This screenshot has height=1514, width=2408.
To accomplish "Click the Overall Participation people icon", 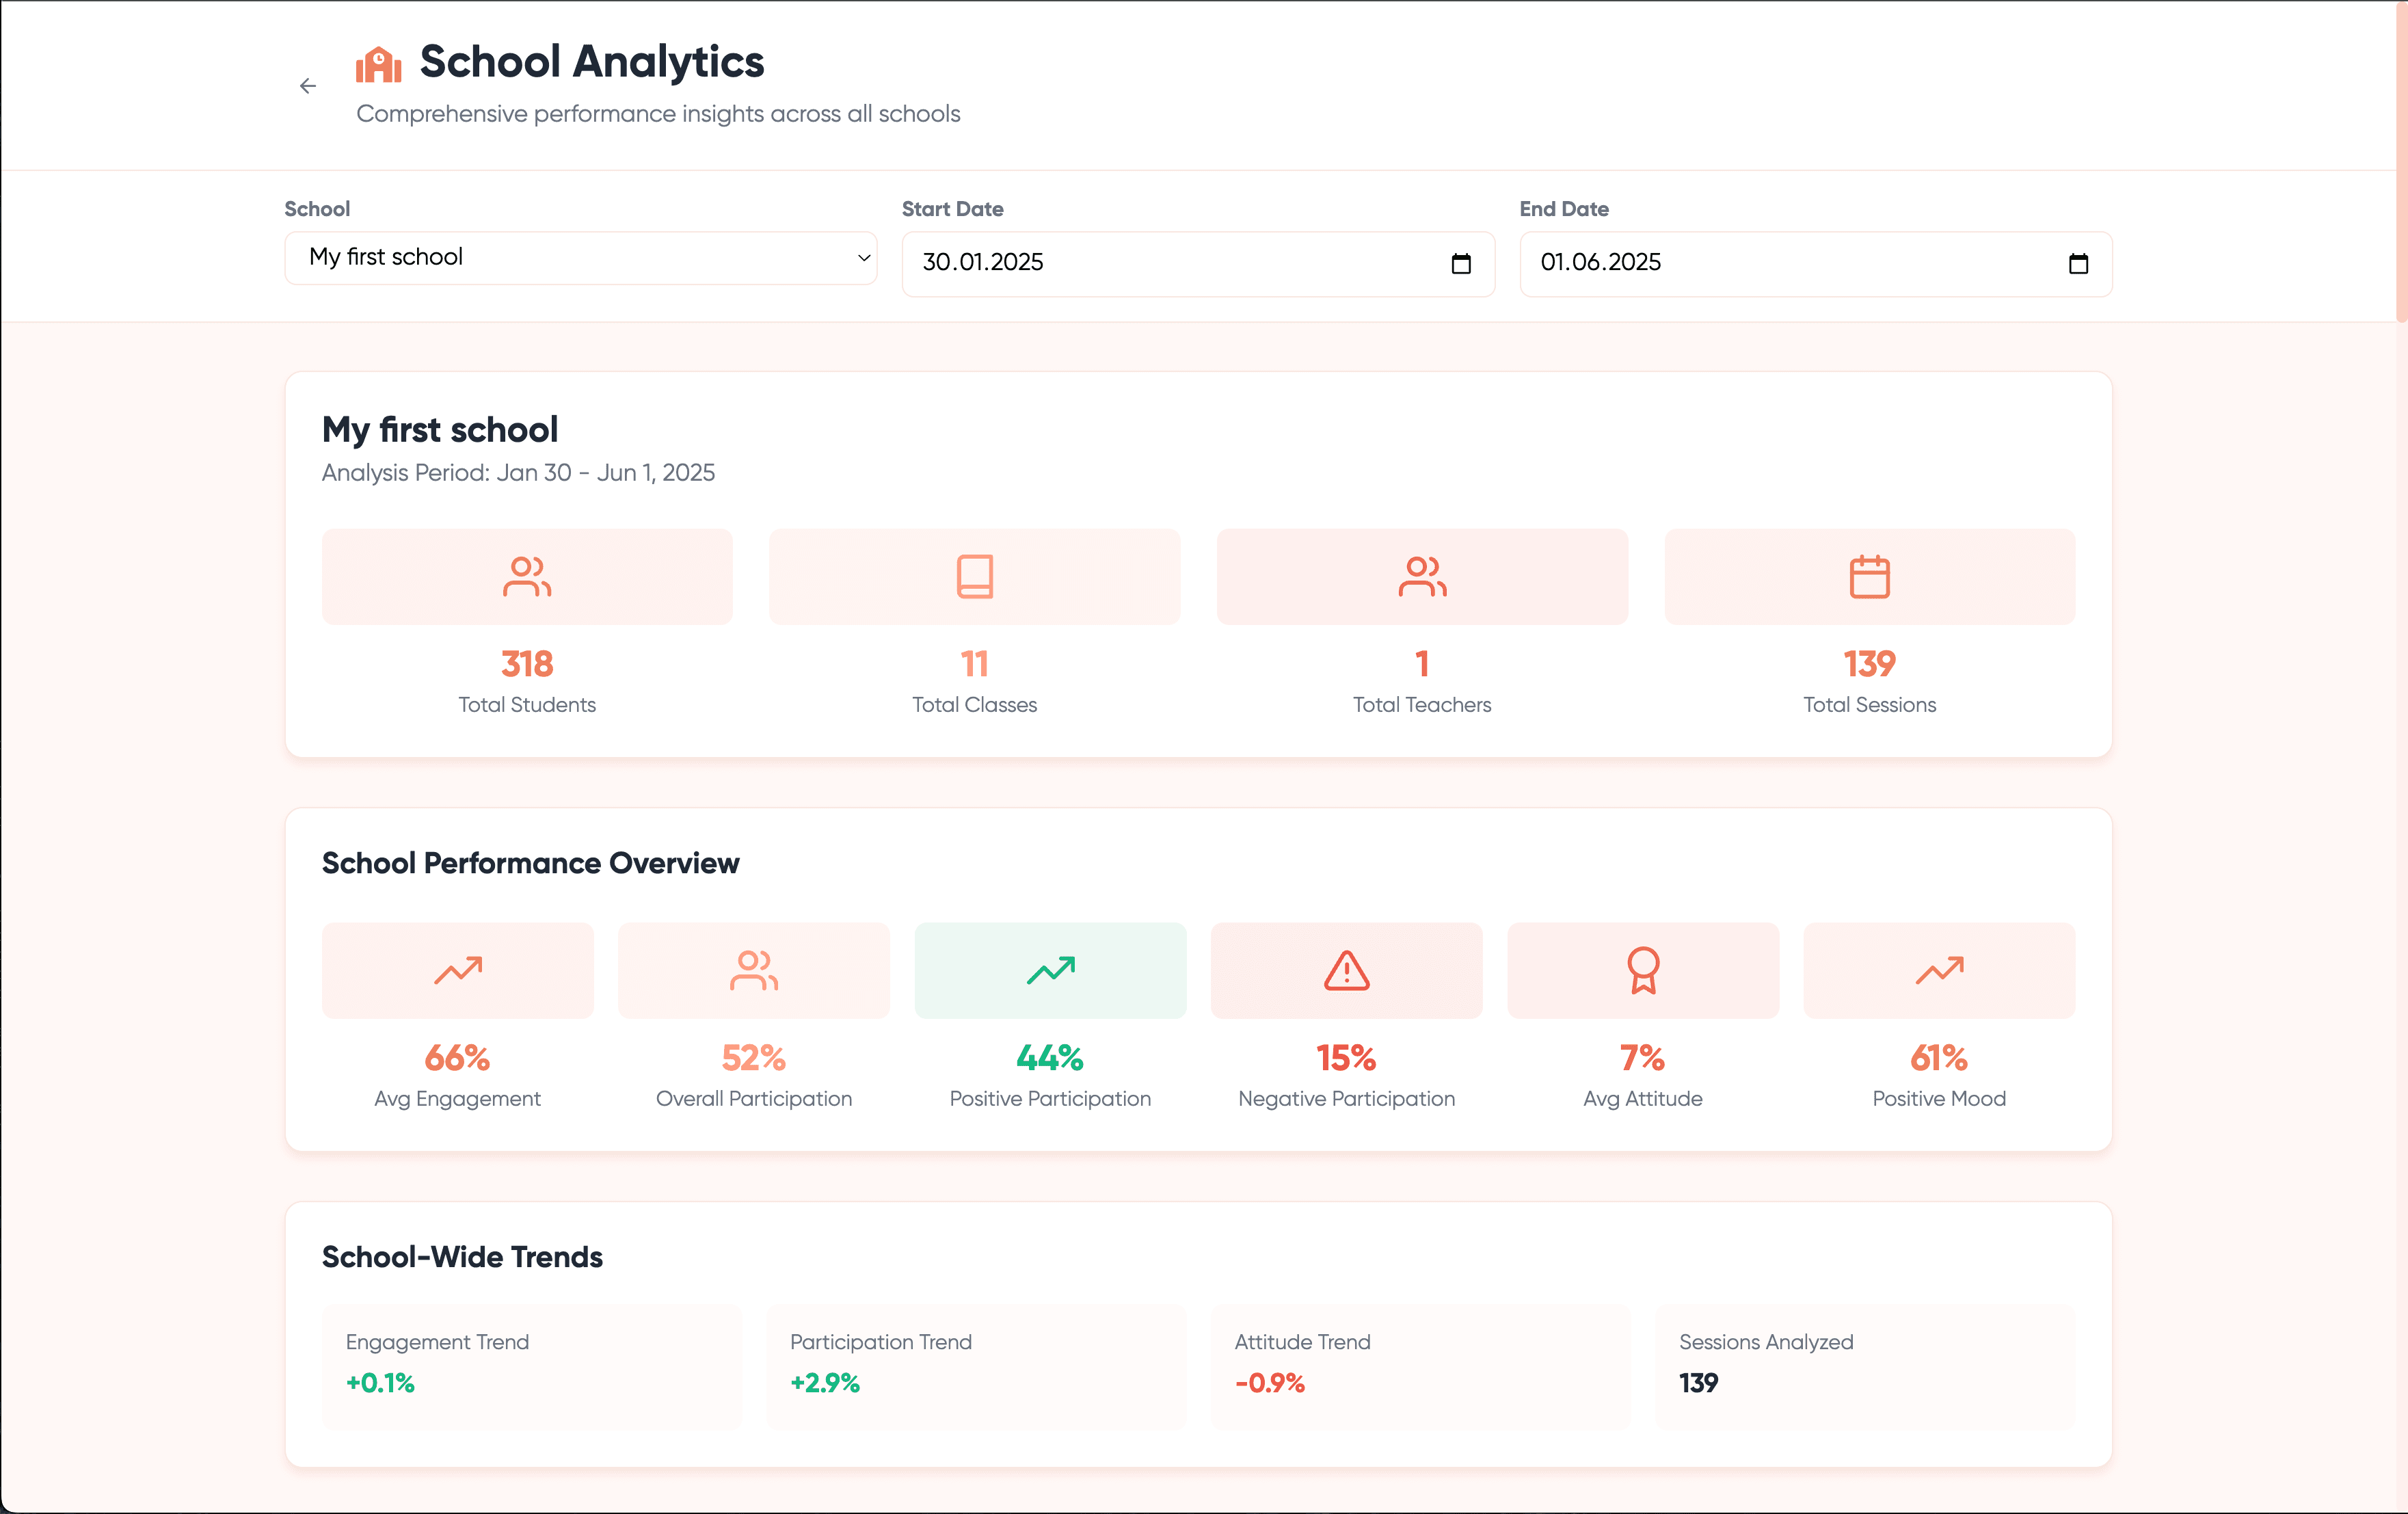I will tap(753, 969).
